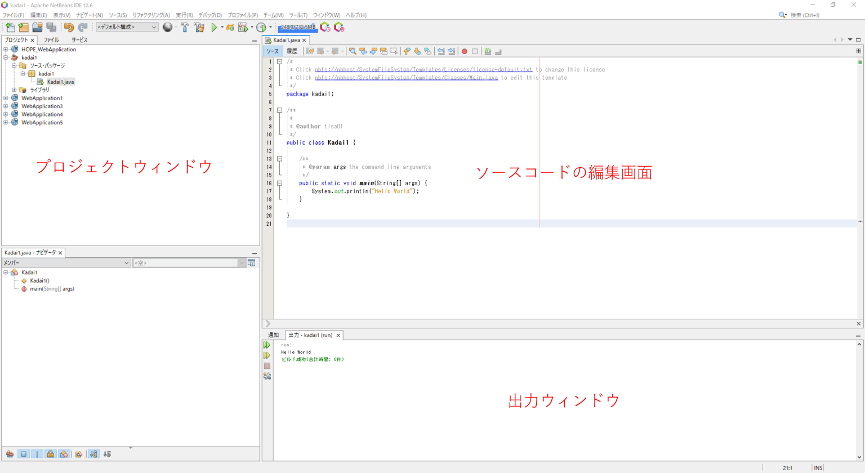Open the メンバー dropdown in Navigator

click(66, 263)
